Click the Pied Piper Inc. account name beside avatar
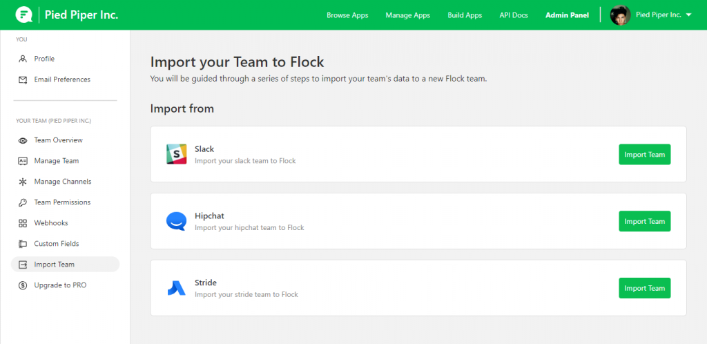 658,15
